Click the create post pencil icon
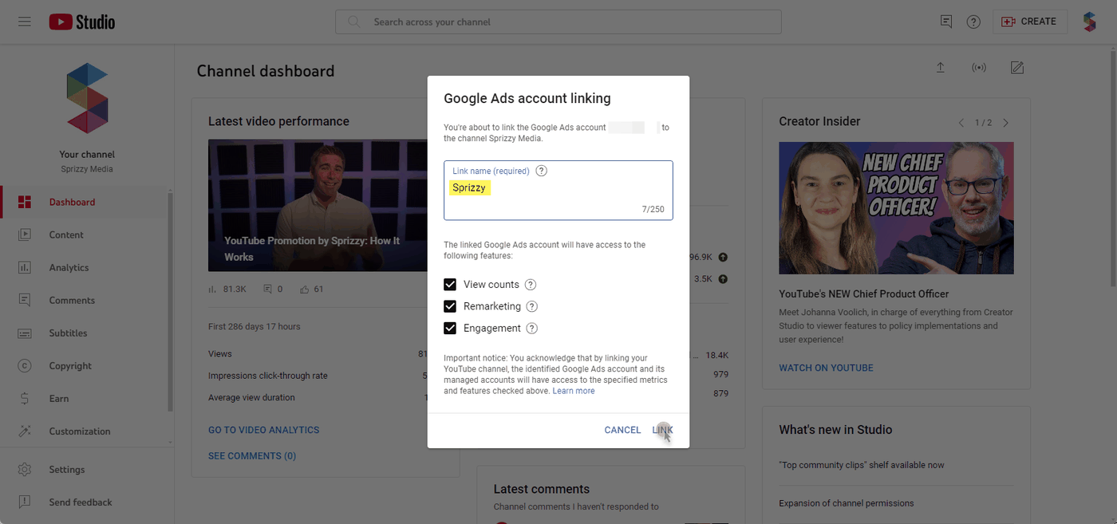 point(1017,68)
